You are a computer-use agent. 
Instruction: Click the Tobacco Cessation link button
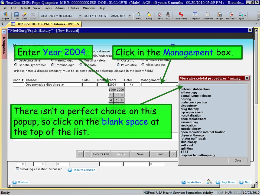click(82, 170)
